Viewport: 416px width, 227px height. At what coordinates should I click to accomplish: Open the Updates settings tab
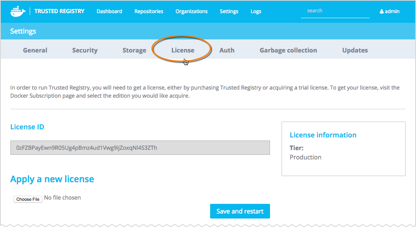point(355,50)
